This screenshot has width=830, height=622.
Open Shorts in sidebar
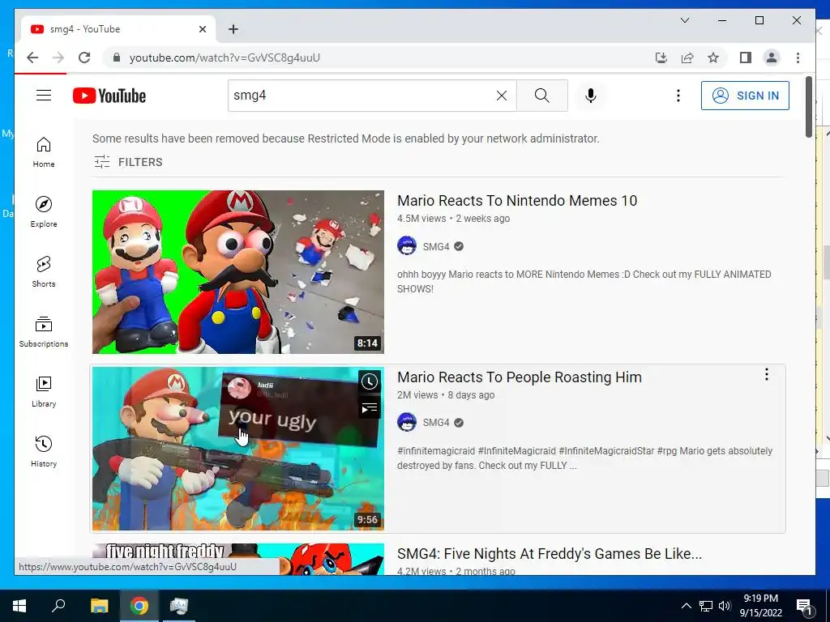pos(44,272)
